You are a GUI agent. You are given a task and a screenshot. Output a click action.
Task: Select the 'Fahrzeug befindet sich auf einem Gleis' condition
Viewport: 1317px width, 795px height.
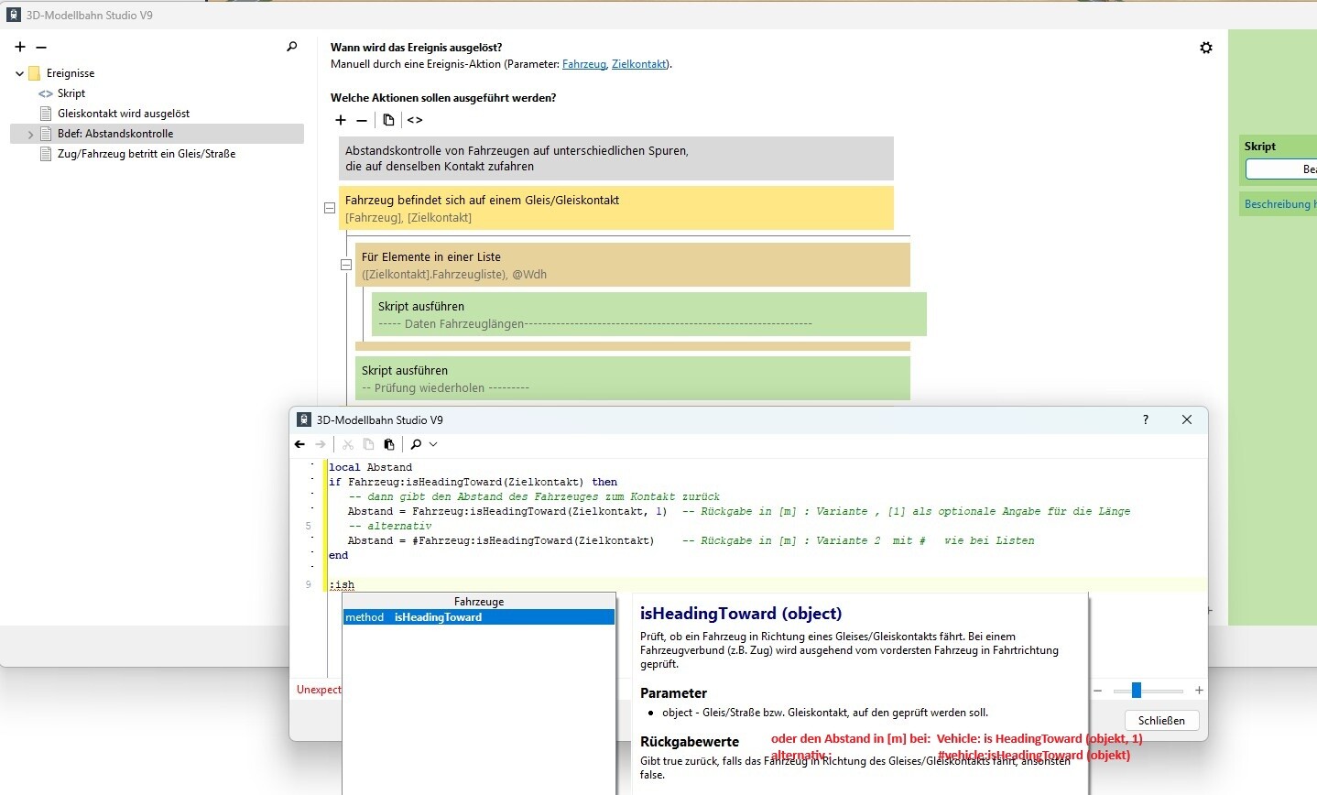(x=616, y=208)
